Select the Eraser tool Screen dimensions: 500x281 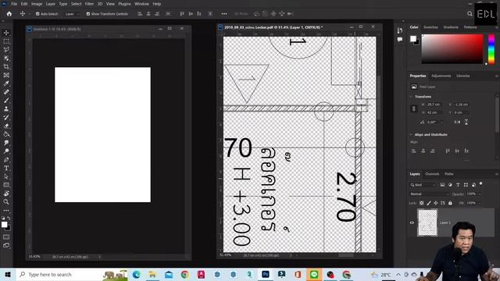[6, 126]
